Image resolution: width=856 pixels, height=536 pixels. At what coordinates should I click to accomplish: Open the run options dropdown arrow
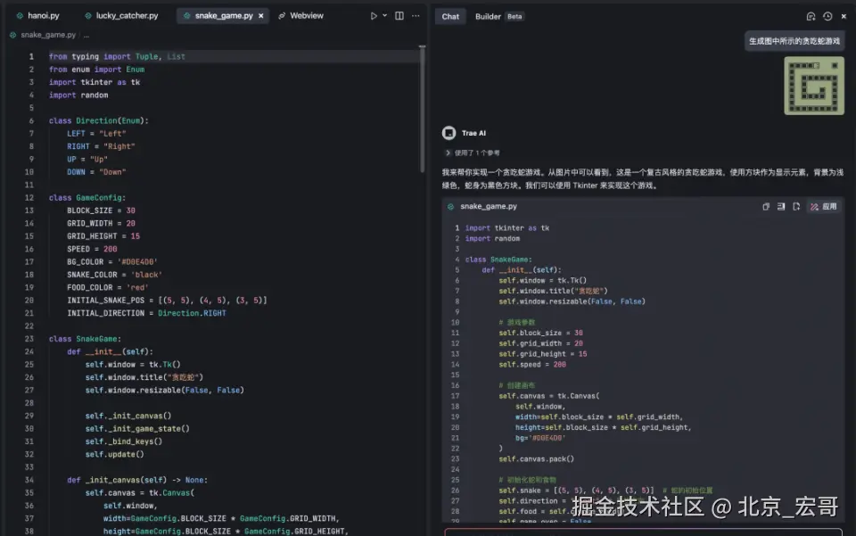pos(385,16)
